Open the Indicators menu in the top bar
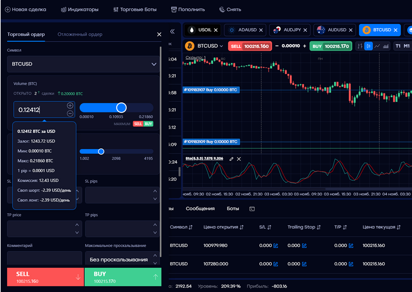The height and width of the screenshot is (292, 412). [80, 10]
